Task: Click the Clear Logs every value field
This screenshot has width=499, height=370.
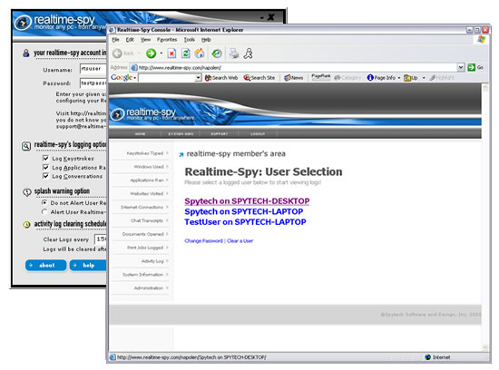Action: pyautogui.click(x=101, y=239)
